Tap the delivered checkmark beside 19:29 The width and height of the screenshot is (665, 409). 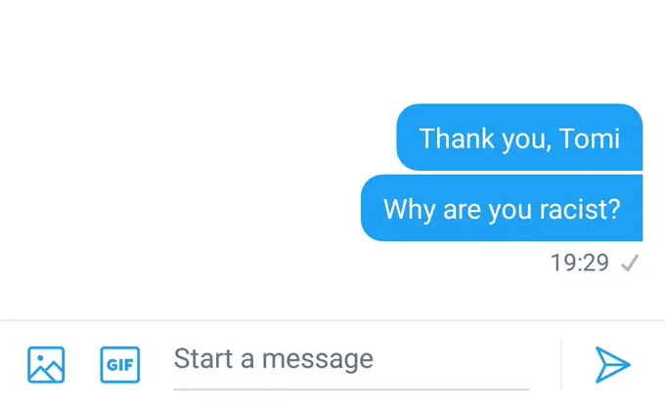point(630,263)
